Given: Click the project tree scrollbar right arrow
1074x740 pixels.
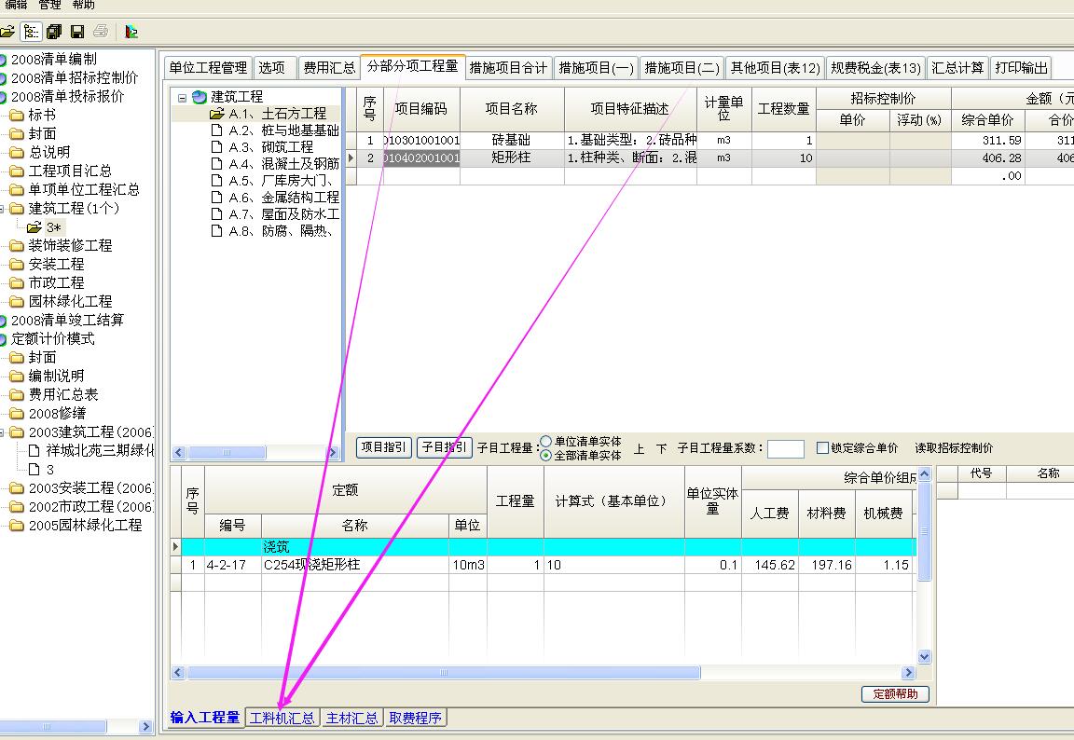Looking at the screenshot, I should coord(145,727).
